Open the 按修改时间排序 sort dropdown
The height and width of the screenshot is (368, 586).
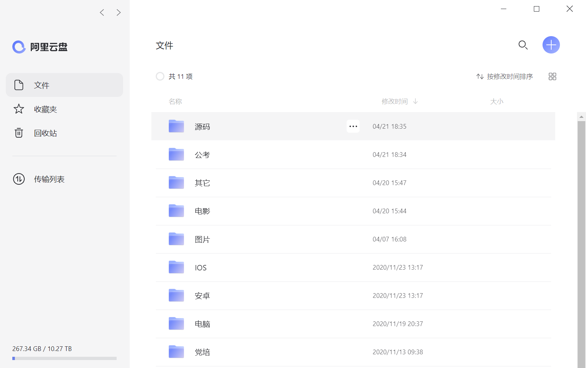505,76
